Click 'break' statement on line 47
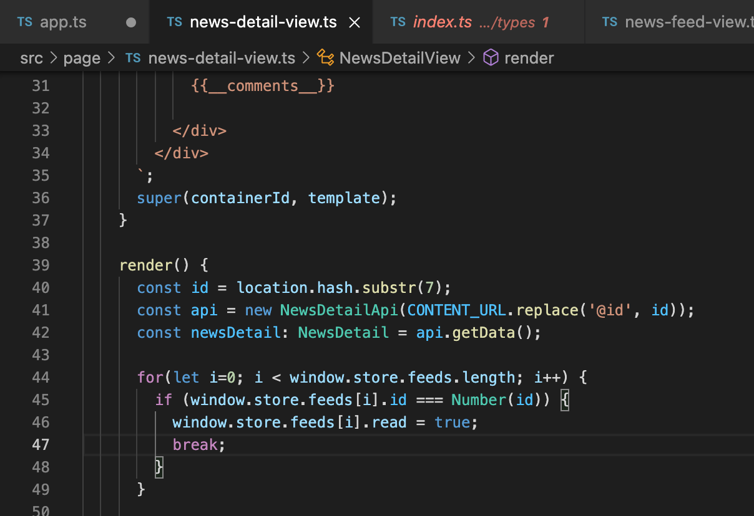 pos(195,444)
